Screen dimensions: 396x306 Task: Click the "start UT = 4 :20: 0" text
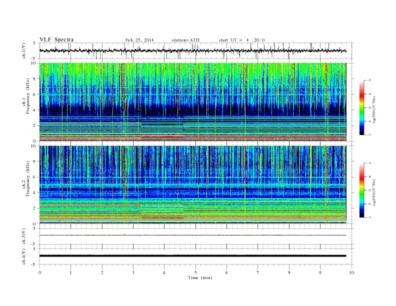(x=241, y=40)
